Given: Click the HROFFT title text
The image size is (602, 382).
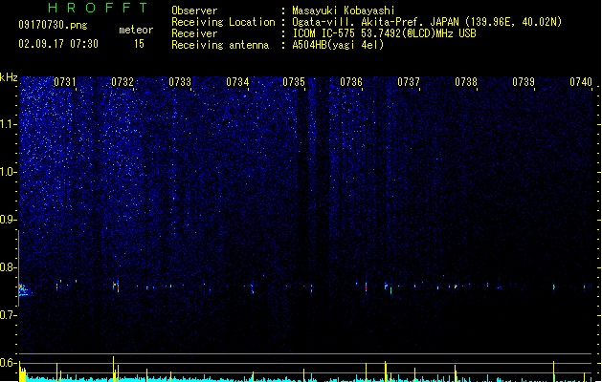Looking at the screenshot, I should tap(98, 8).
